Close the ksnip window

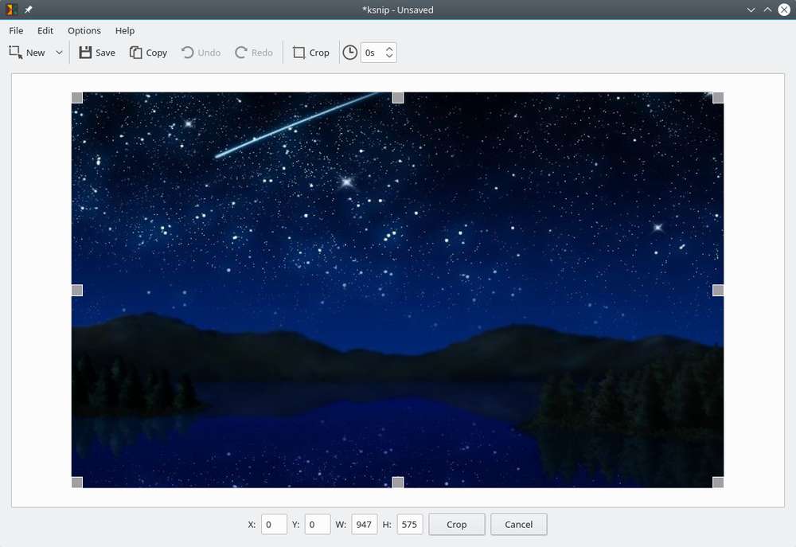784,10
